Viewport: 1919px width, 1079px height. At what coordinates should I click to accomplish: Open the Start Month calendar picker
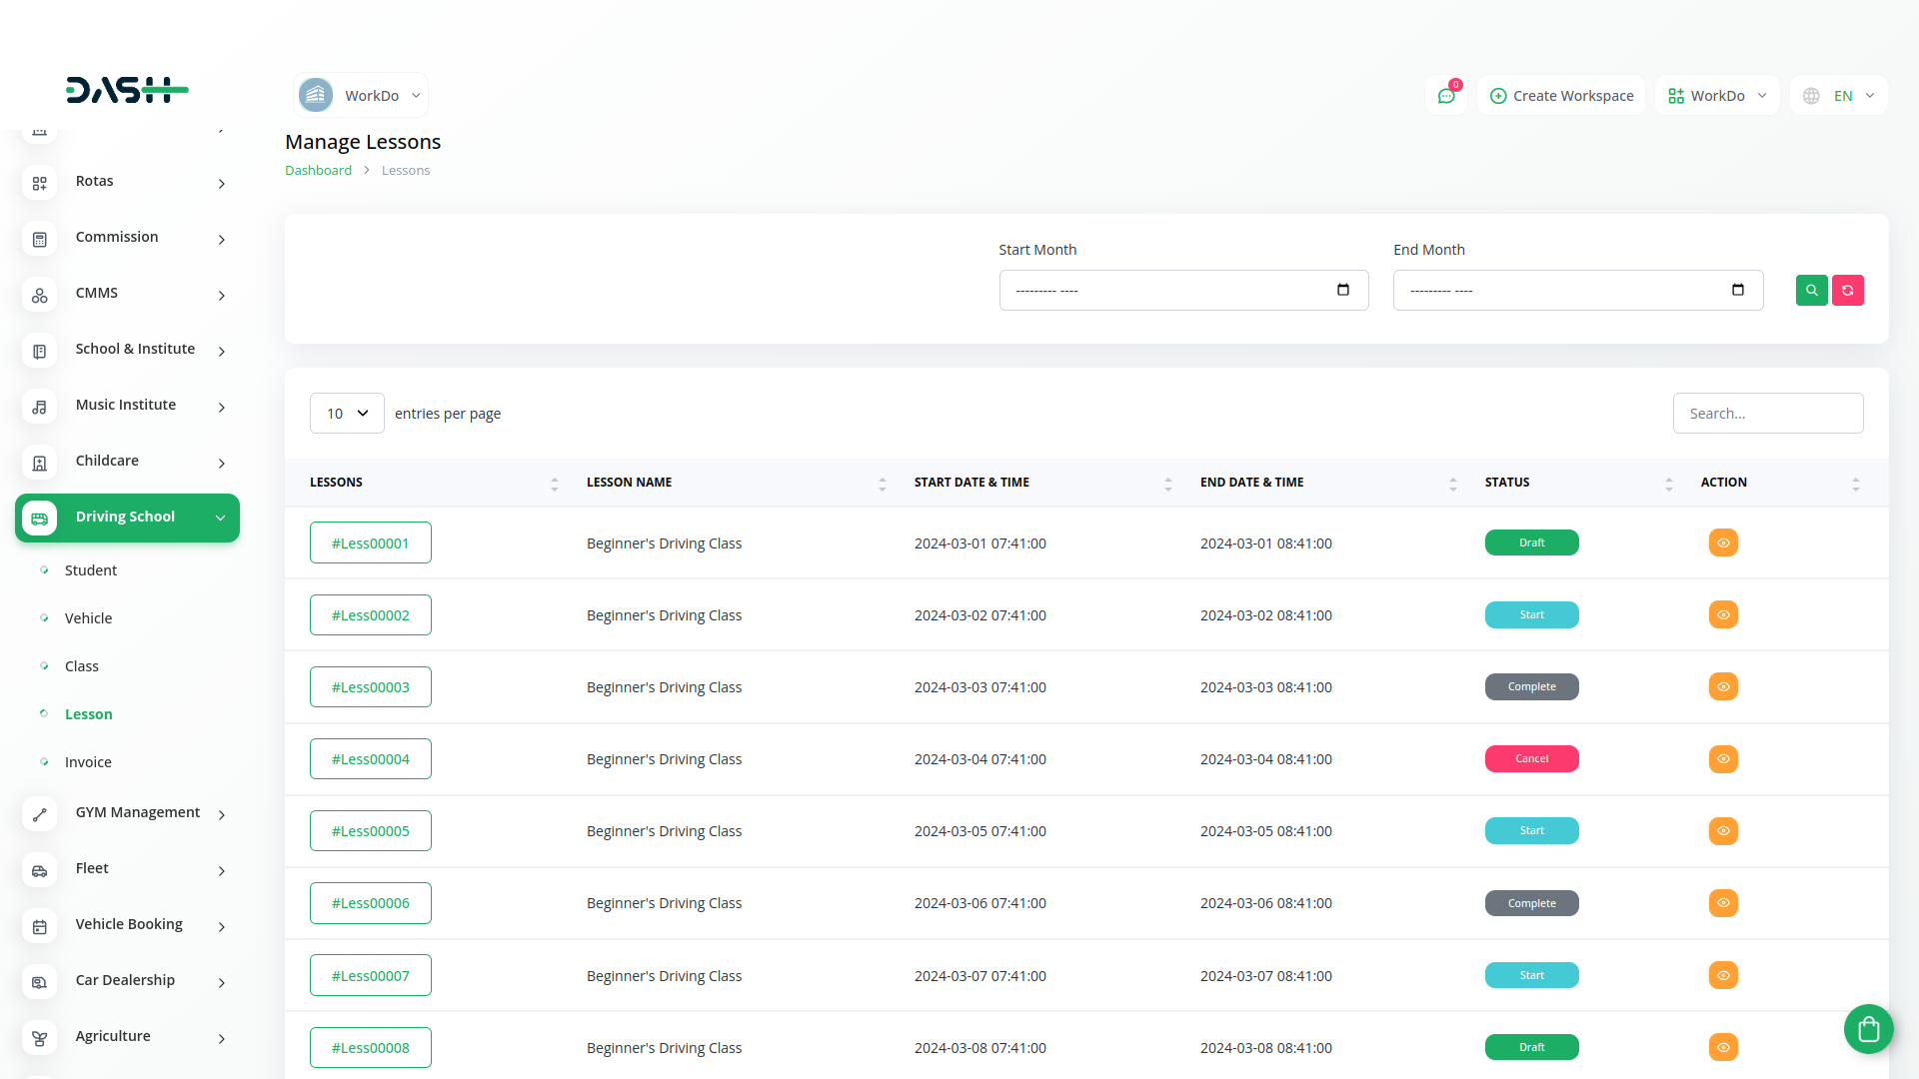1342,291
